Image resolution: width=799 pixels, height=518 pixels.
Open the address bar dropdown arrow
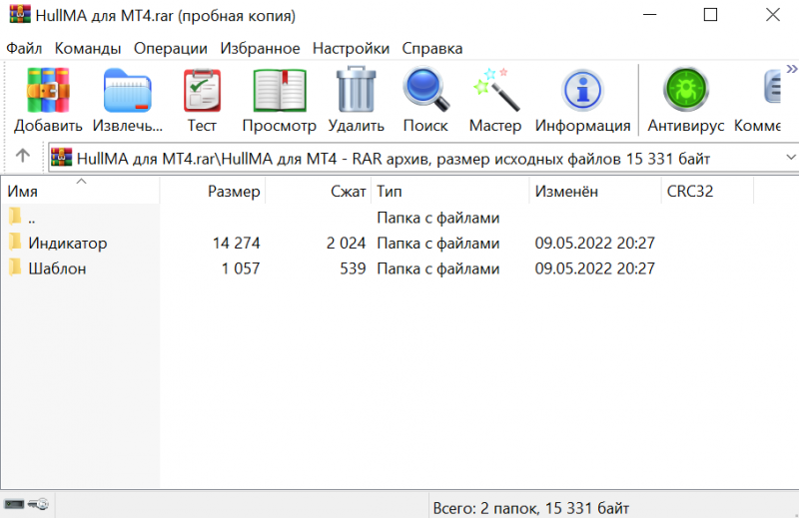790,158
